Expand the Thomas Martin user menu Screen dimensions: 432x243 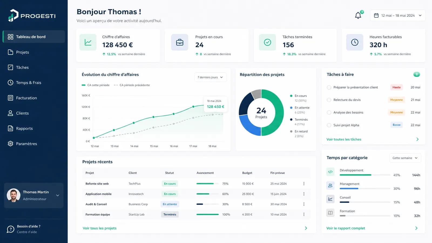58,195
